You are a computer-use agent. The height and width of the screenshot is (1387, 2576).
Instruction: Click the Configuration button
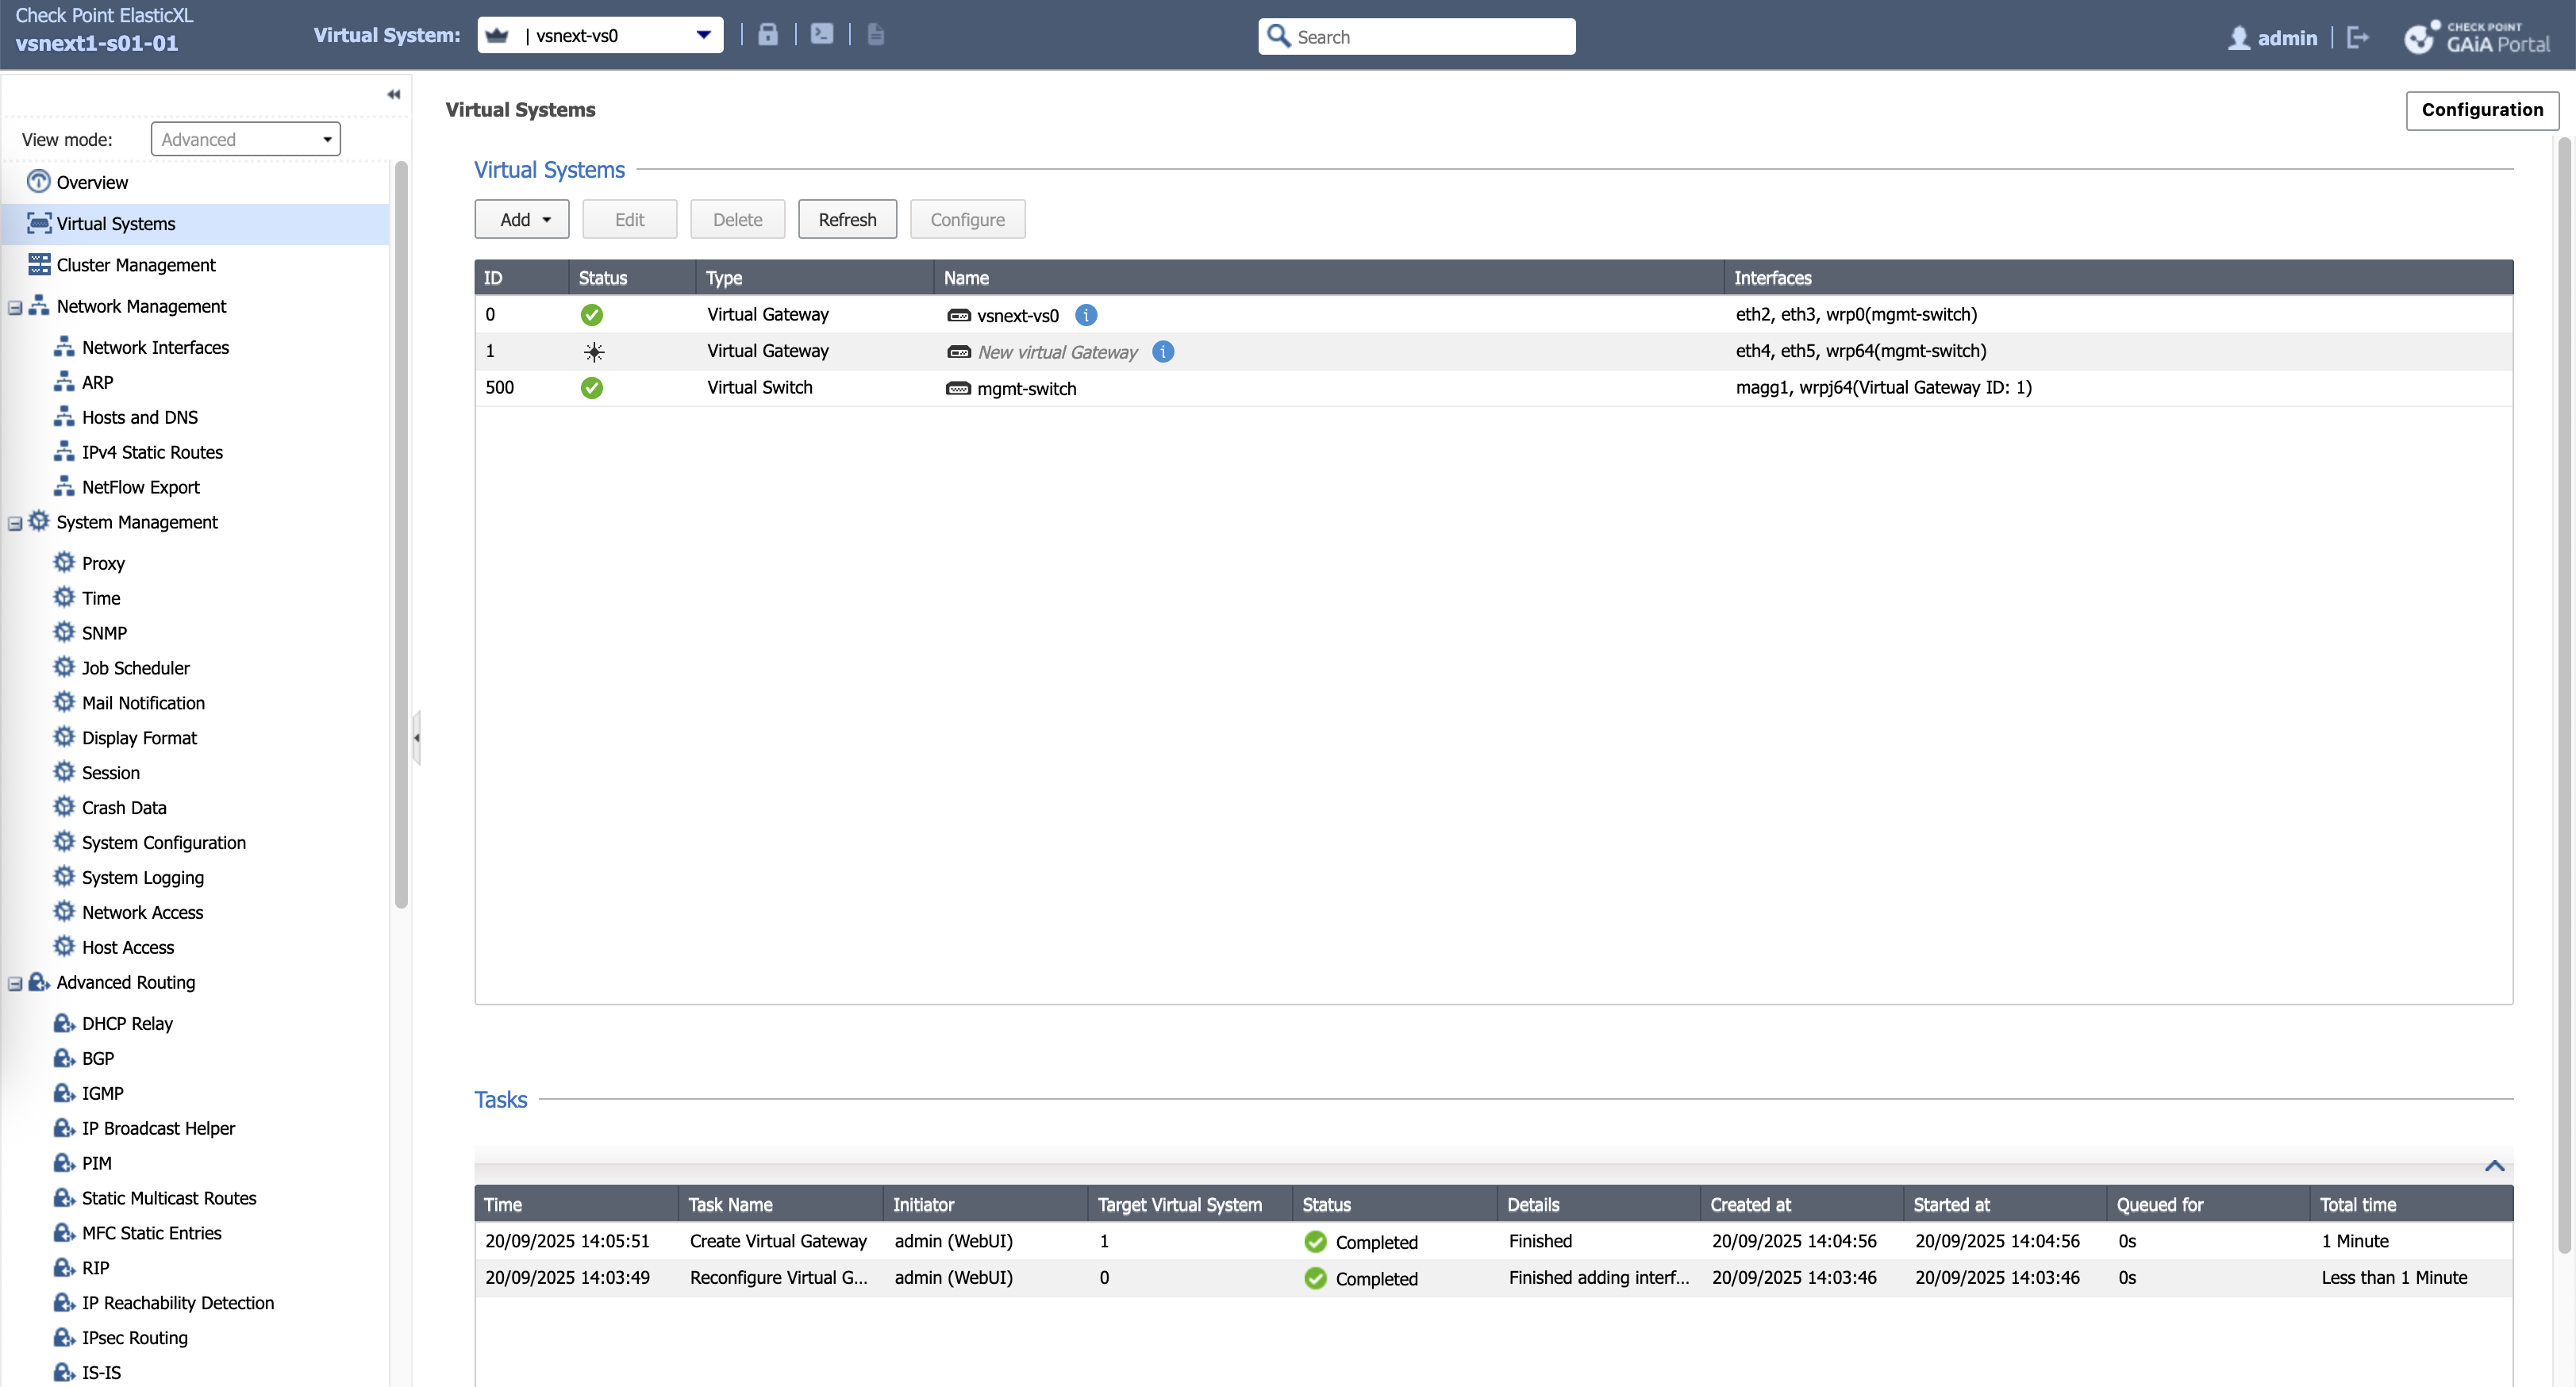click(2481, 110)
